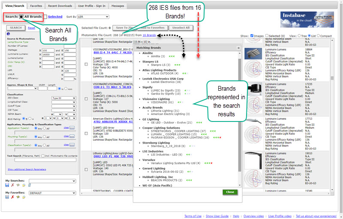Check the Selected brands checkbox

coord(45,17)
